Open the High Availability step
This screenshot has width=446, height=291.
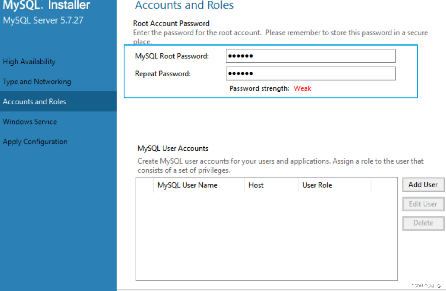(x=29, y=61)
